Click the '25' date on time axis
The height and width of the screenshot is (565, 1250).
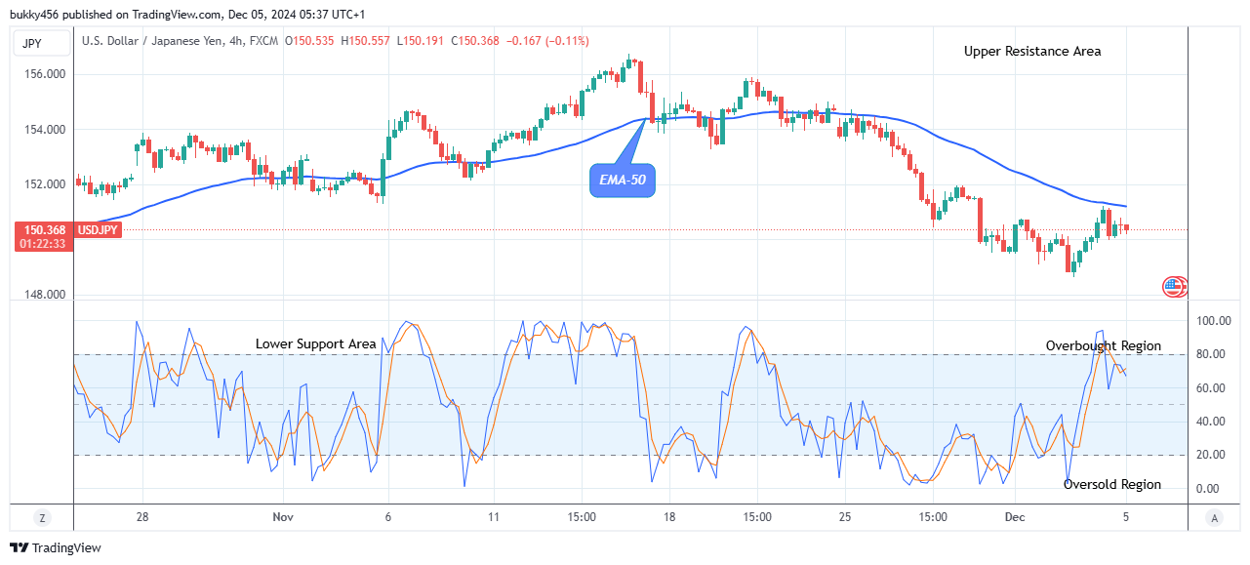point(845,516)
